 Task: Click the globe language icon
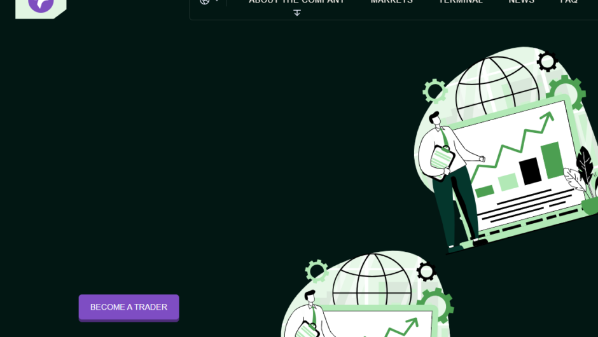click(x=204, y=2)
